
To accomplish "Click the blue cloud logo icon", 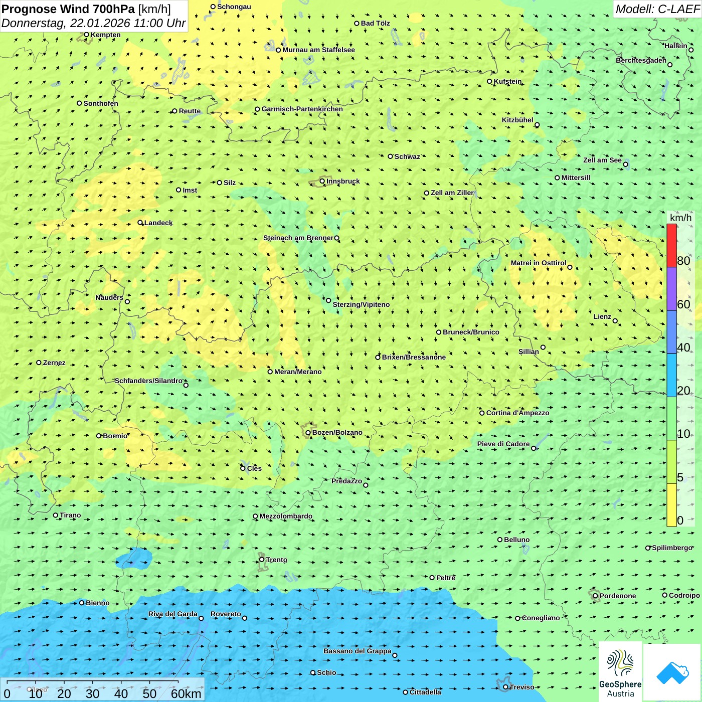I will (x=672, y=673).
